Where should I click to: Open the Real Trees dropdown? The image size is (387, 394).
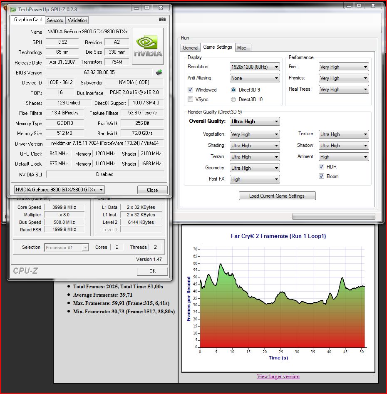[344, 89]
